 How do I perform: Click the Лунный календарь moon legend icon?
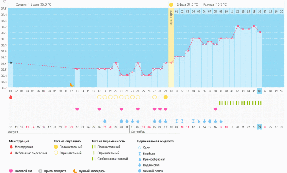(x=75, y=171)
